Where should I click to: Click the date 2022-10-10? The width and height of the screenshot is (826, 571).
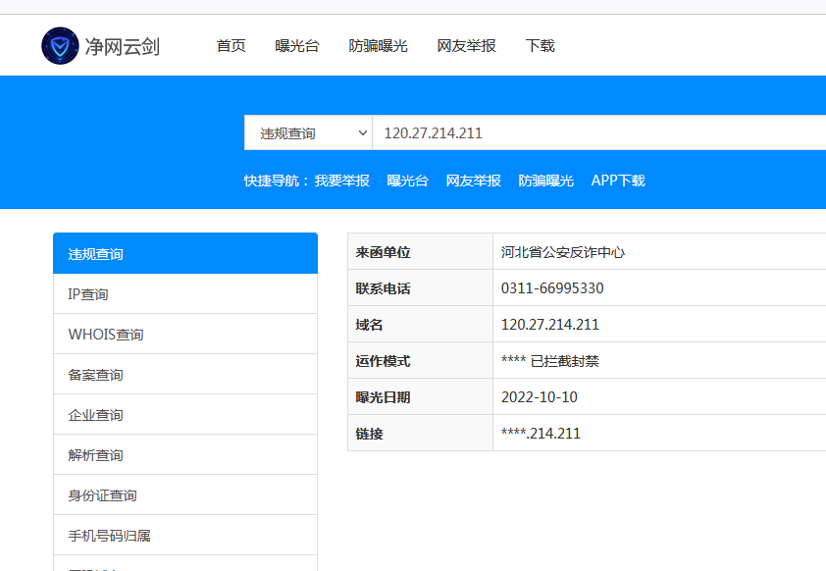tap(539, 397)
